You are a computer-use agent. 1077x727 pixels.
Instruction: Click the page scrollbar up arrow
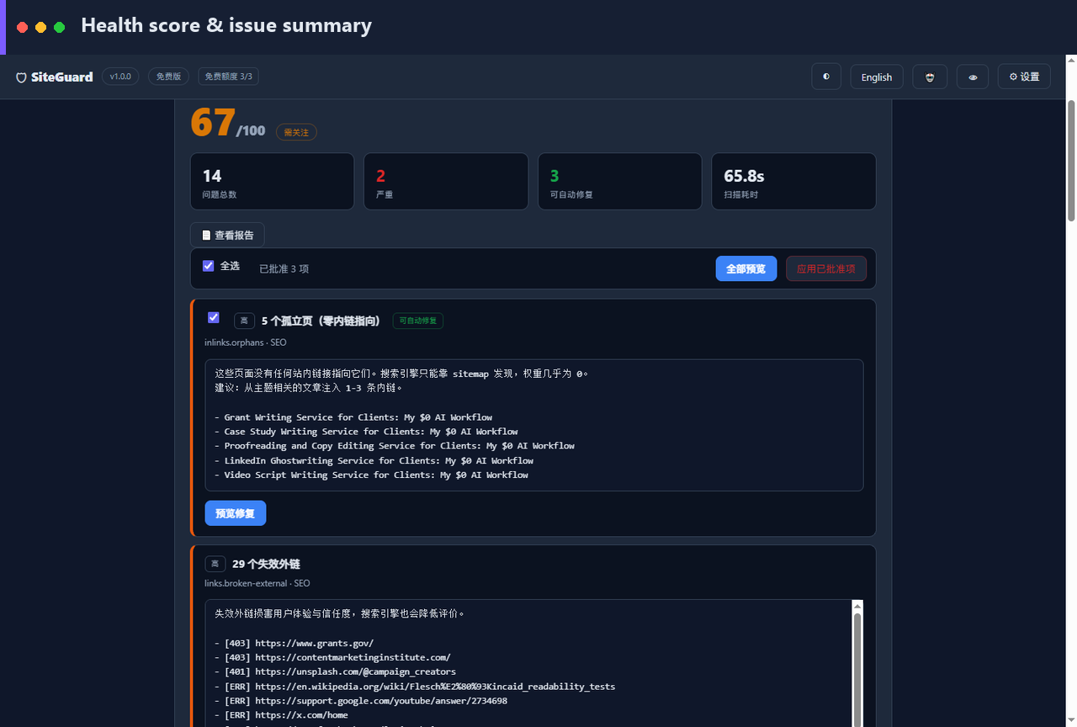point(1071,60)
